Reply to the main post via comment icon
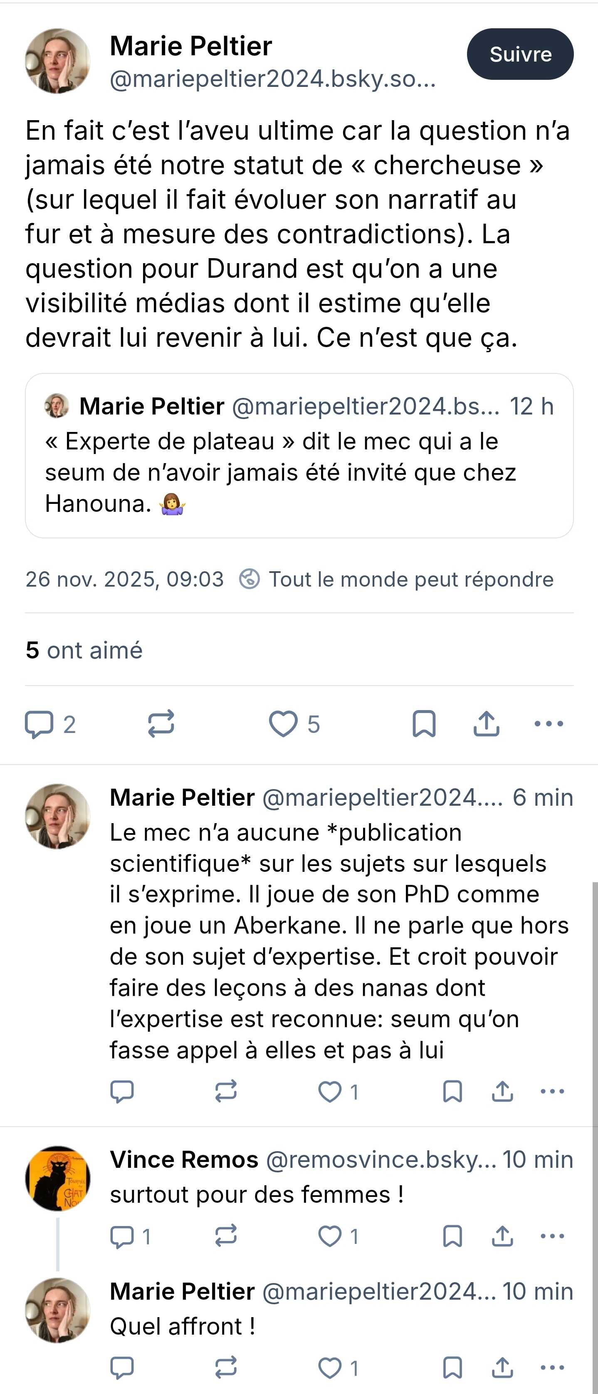The width and height of the screenshot is (598, 1394). pyautogui.click(x=39, y=724)
